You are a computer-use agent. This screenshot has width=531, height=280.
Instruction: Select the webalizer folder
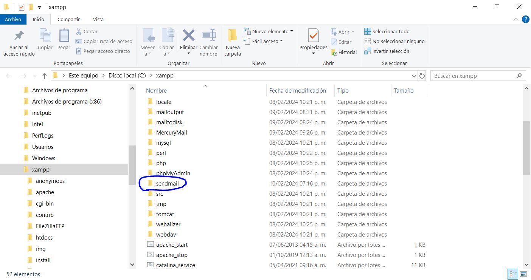click(x=168, y=224)
